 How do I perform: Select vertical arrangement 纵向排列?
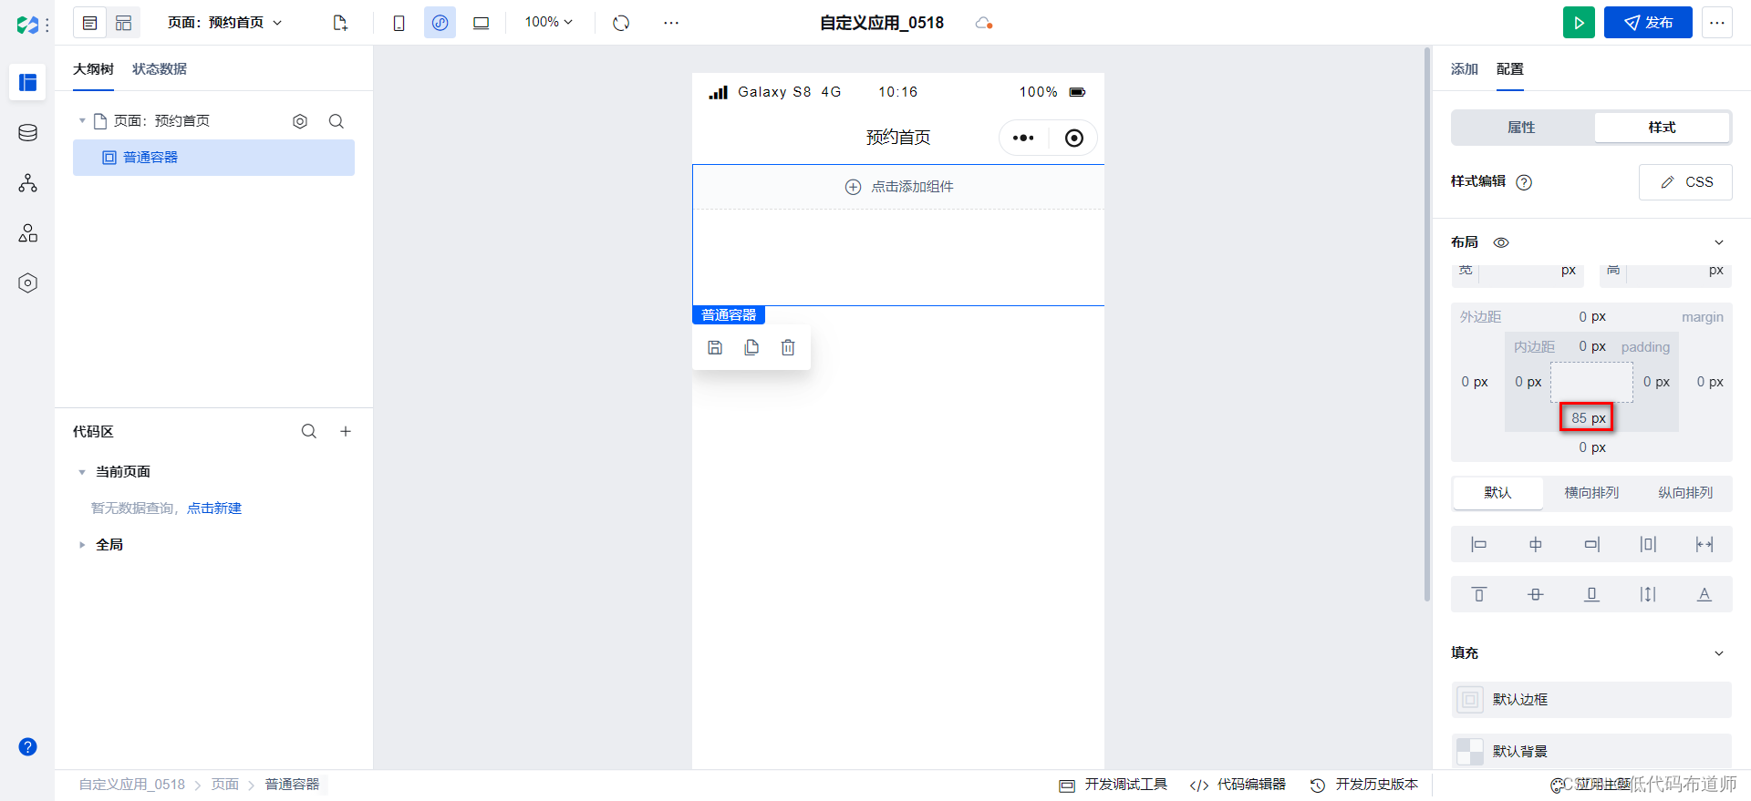pyautogui.click(x=1685, y=493)
